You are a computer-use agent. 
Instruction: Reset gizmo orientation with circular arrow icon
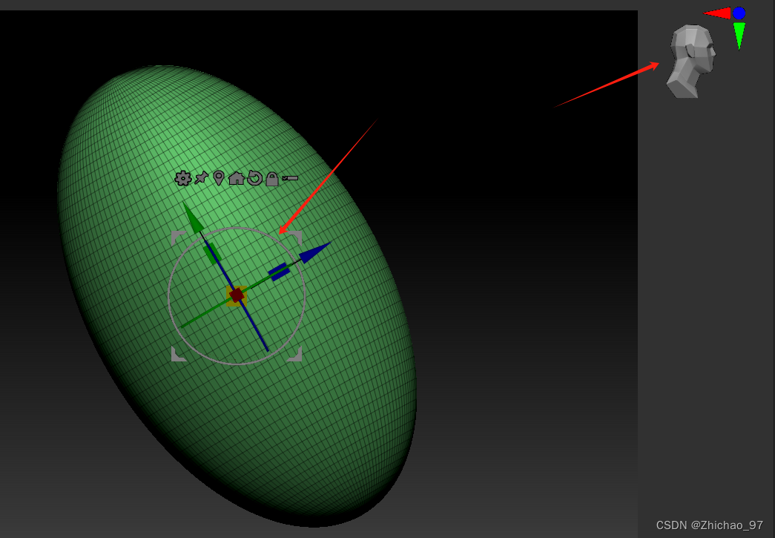(x=254, y=178)
